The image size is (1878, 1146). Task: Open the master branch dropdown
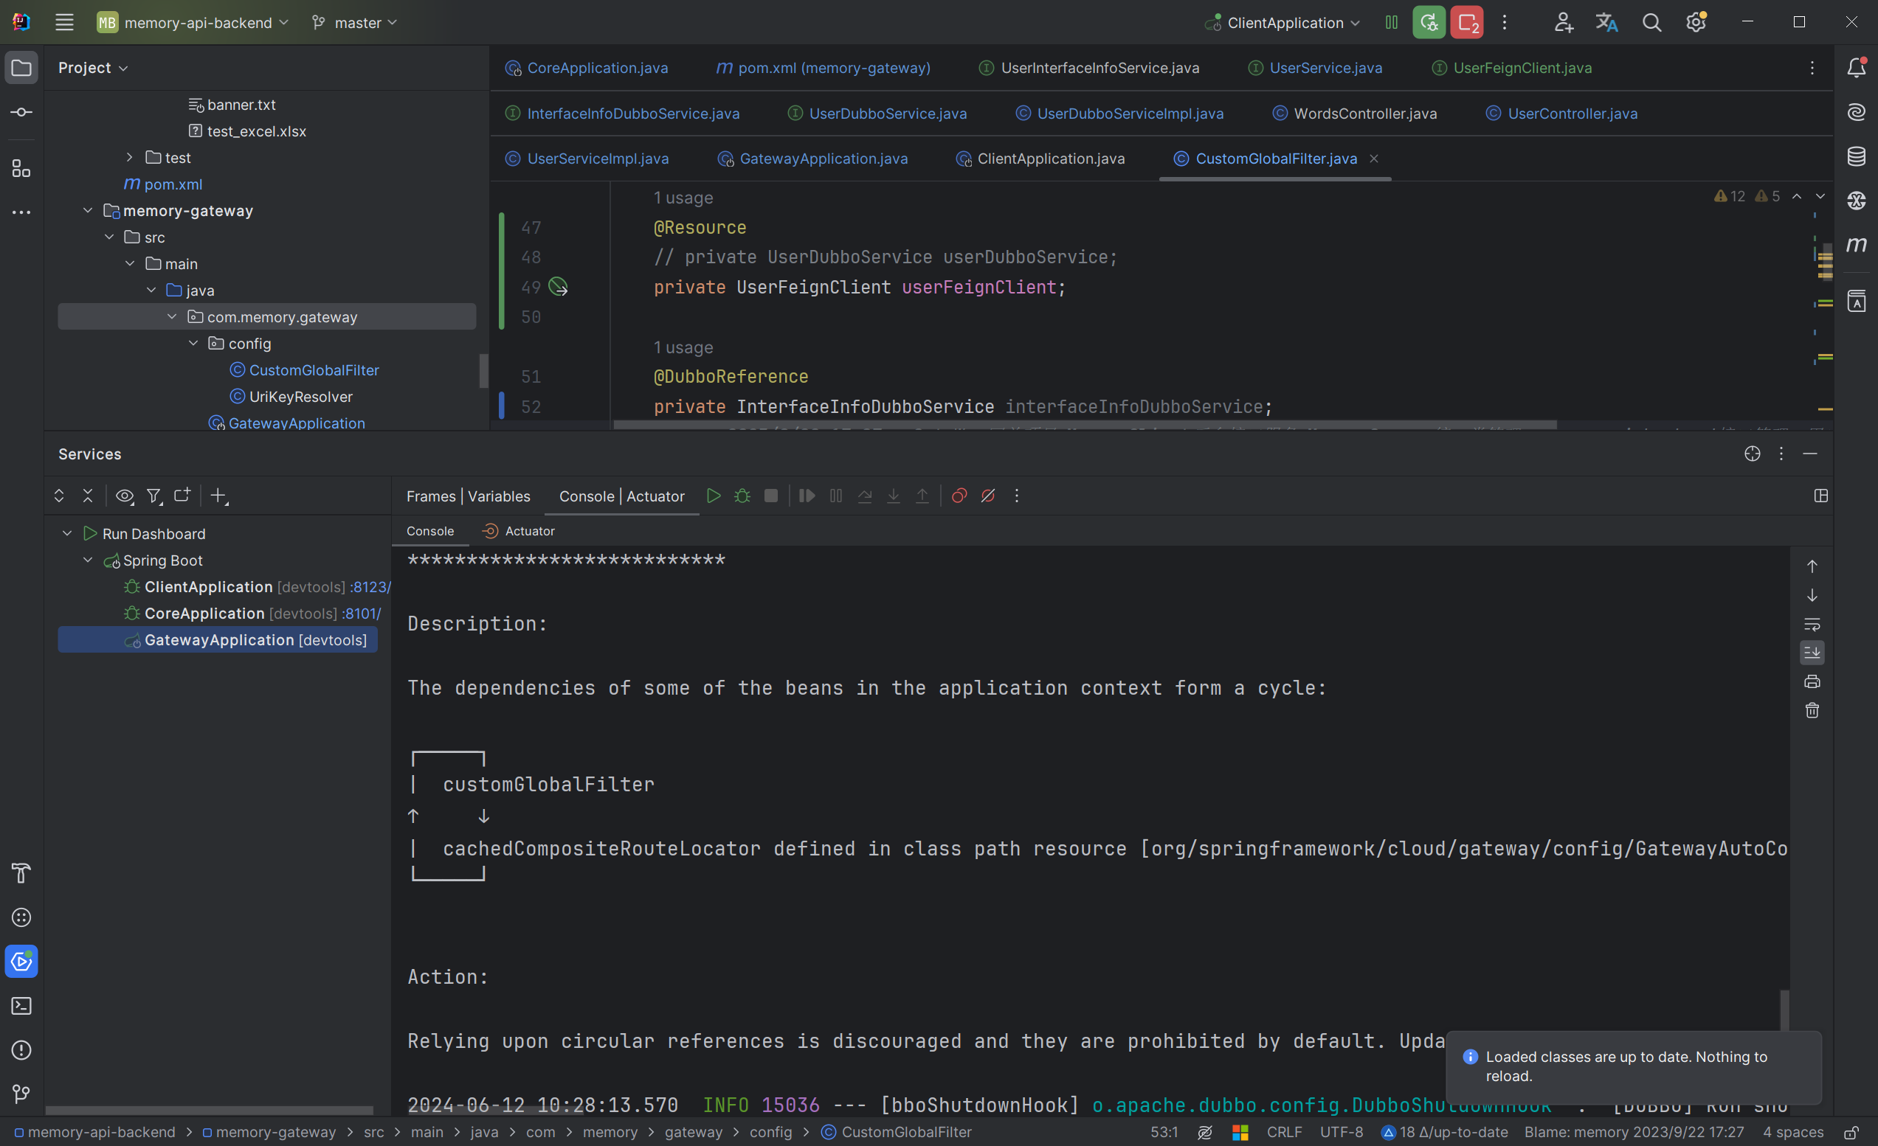[354, 22]
